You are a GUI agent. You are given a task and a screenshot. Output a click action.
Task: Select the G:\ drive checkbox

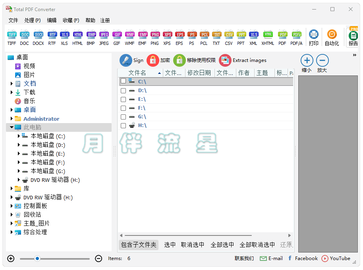(x=124, y=117)
